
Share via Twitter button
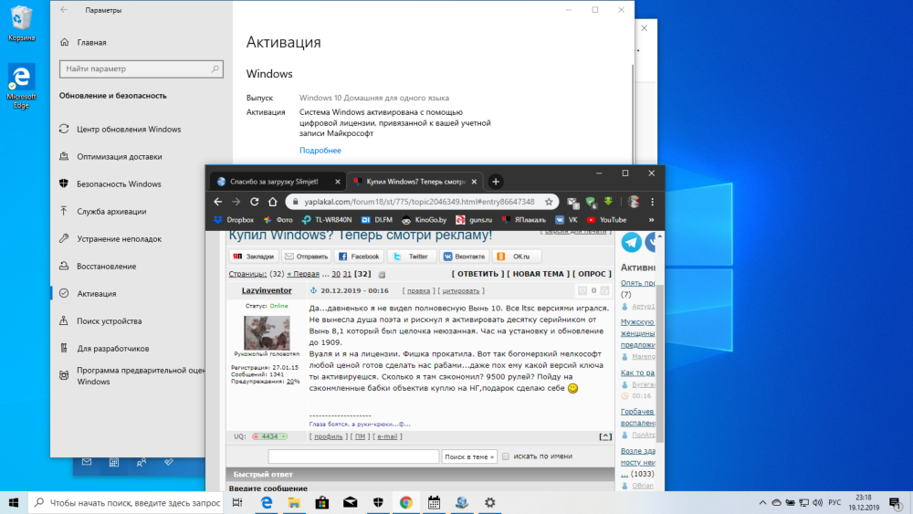[x=411, y=257]
